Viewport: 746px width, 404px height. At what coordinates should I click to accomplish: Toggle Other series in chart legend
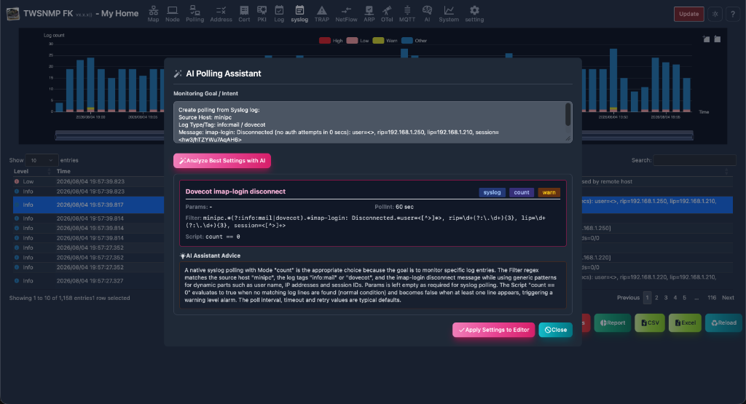pos(414,41)
